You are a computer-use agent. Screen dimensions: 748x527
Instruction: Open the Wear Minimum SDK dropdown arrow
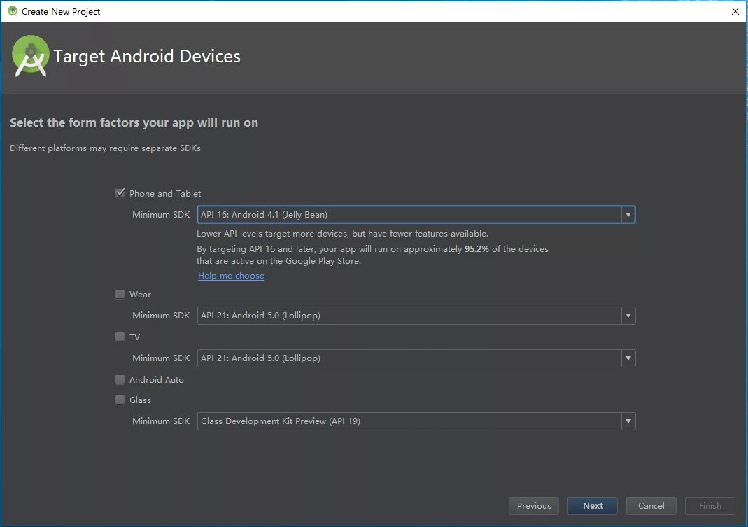click(628, 316)
